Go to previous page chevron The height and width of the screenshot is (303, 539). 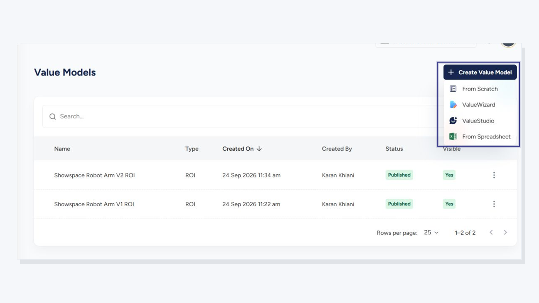coord(491,233)
